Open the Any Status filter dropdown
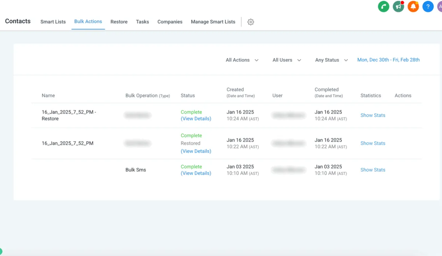This screenshot has height=256, width=442. point(331,60)
